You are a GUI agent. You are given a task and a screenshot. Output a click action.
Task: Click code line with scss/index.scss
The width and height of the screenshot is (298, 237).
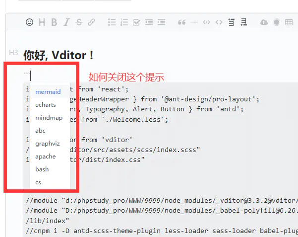click(x=113, y=150)
